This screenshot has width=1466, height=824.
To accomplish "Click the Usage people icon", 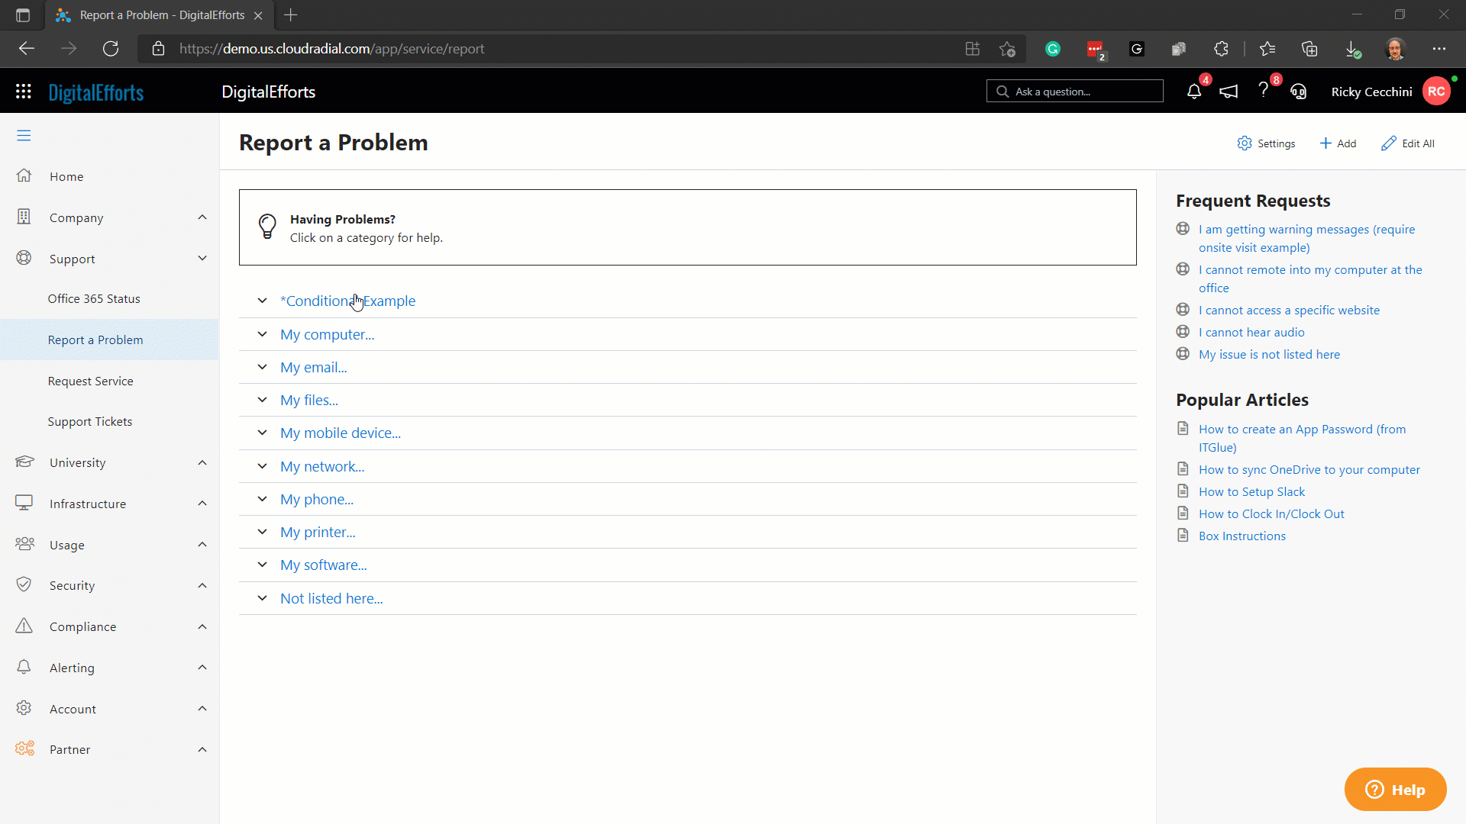I will click(24, 544).
